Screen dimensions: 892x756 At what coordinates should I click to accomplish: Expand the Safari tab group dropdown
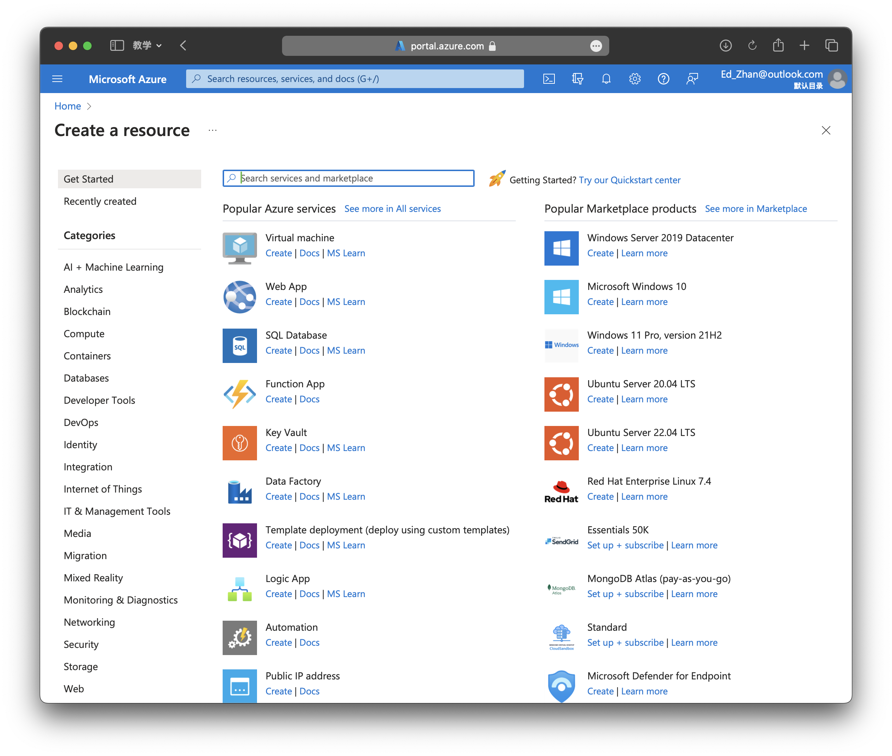coord(147,45)
